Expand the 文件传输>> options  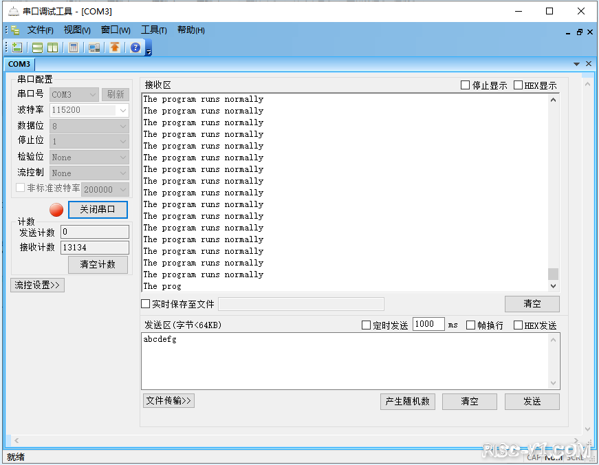168,400
